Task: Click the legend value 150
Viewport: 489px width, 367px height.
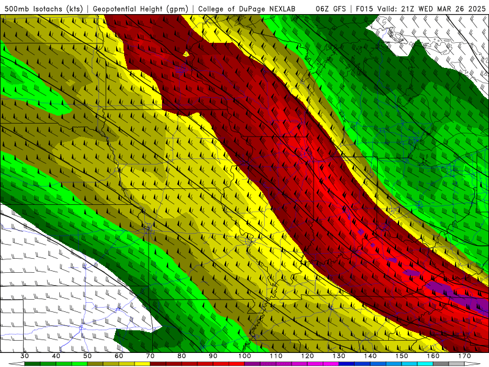Action: coord(402,356)
